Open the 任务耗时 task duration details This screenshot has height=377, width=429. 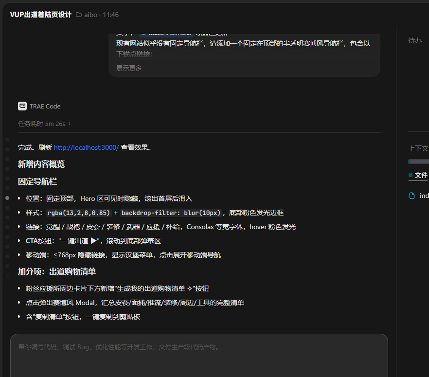(42, 124)
